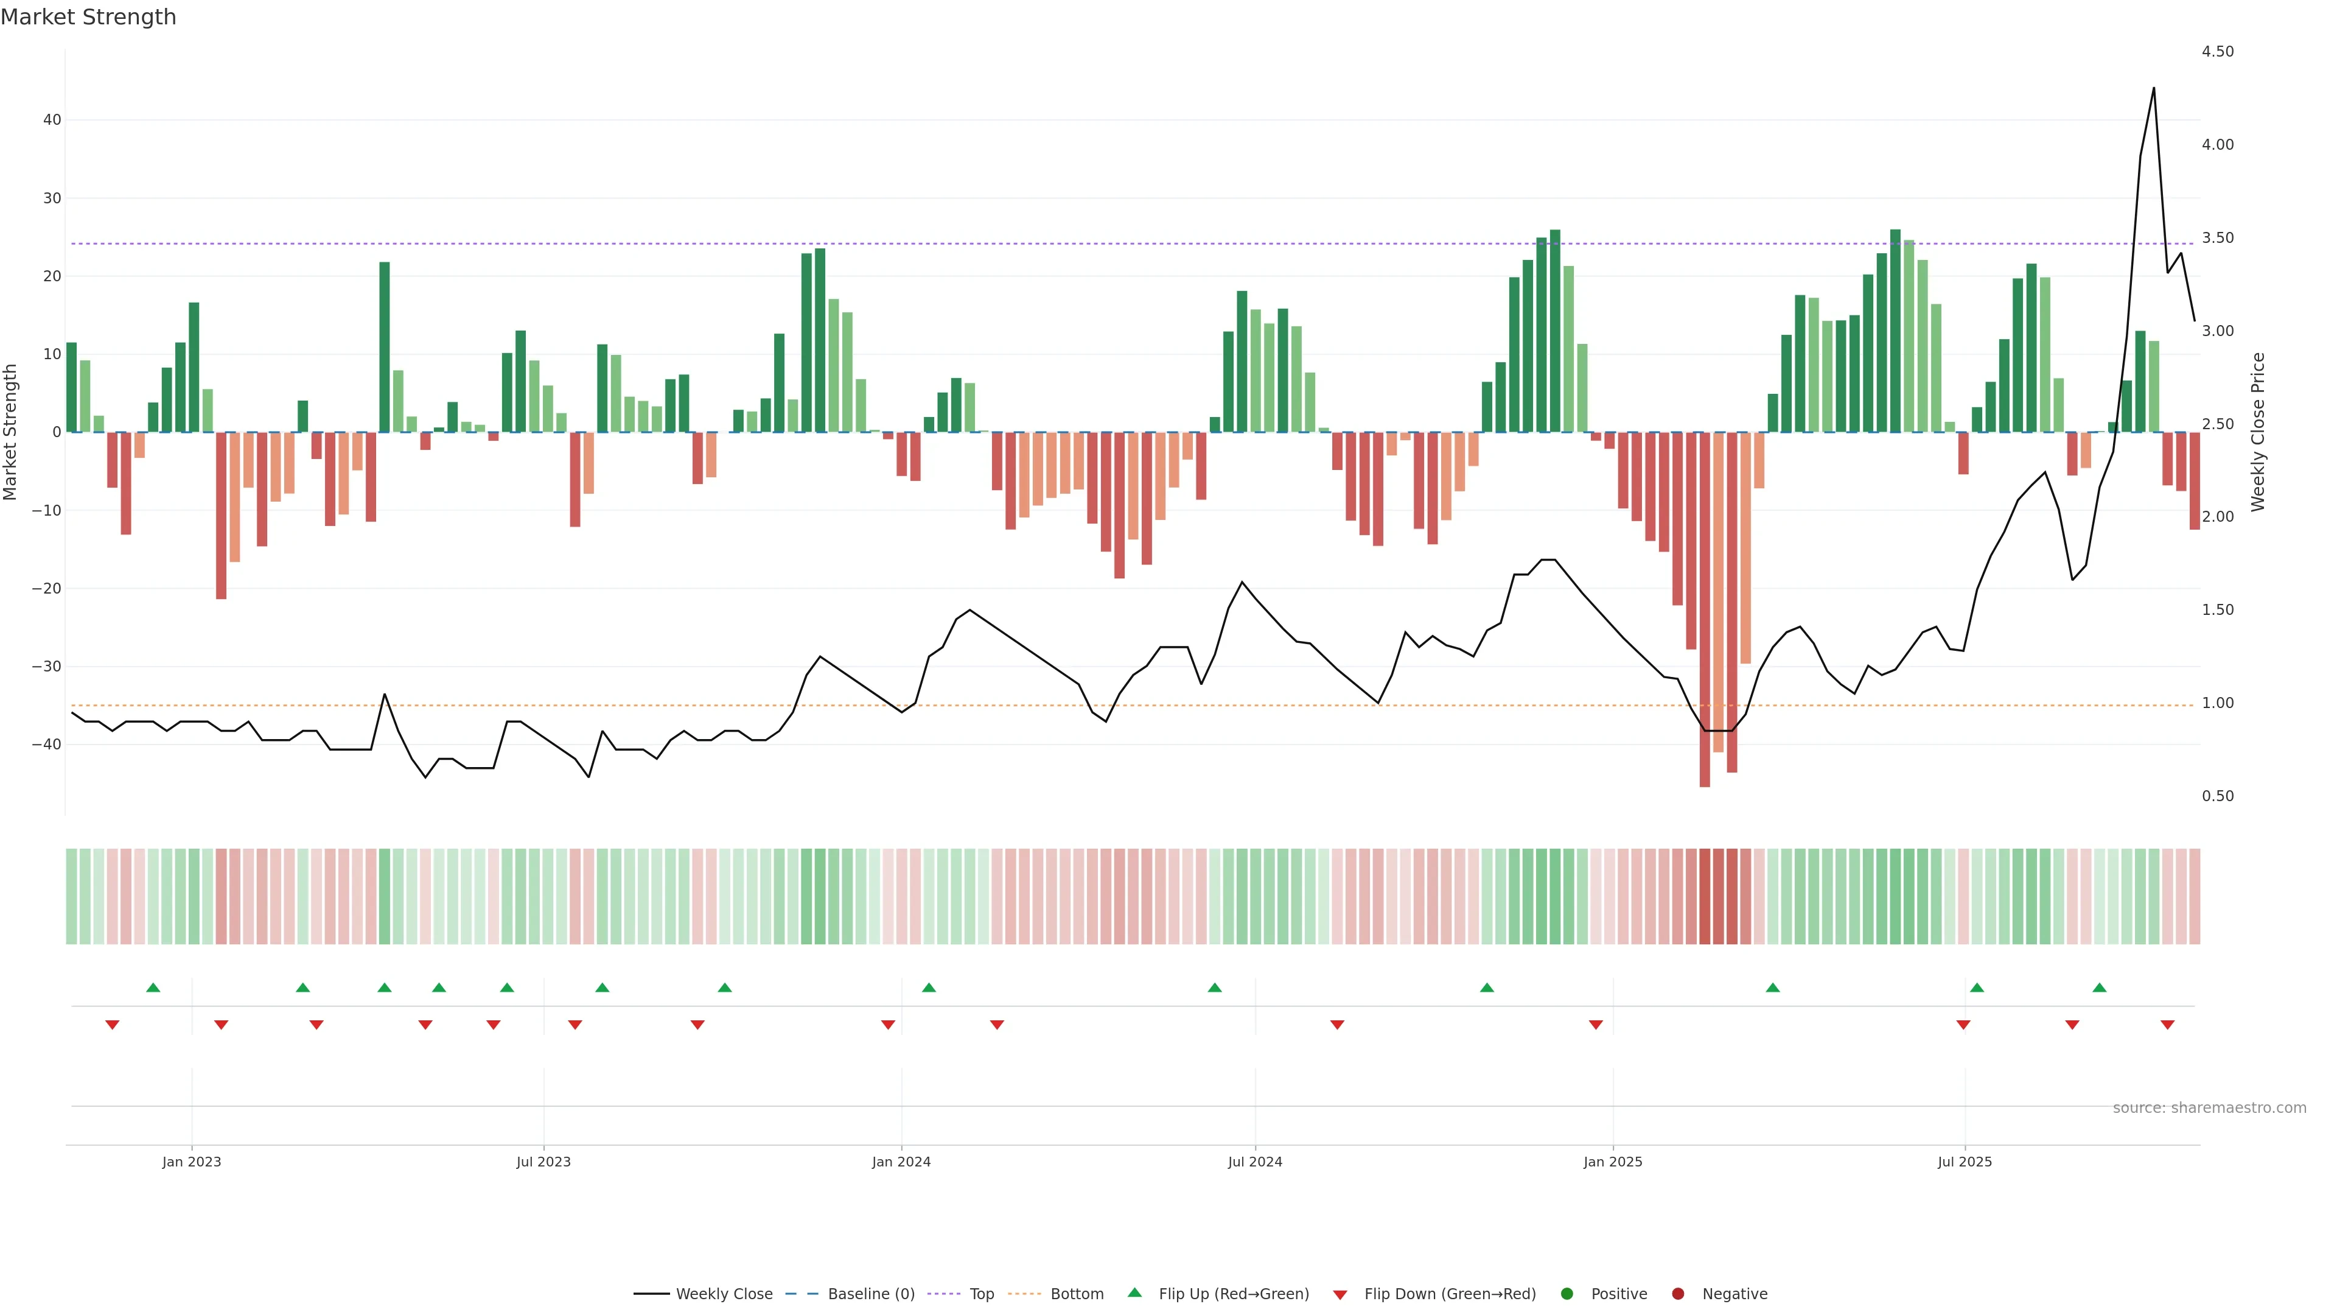
Task: Click the Weekly Close Price axis title
Action: (x=2258, y=432)
